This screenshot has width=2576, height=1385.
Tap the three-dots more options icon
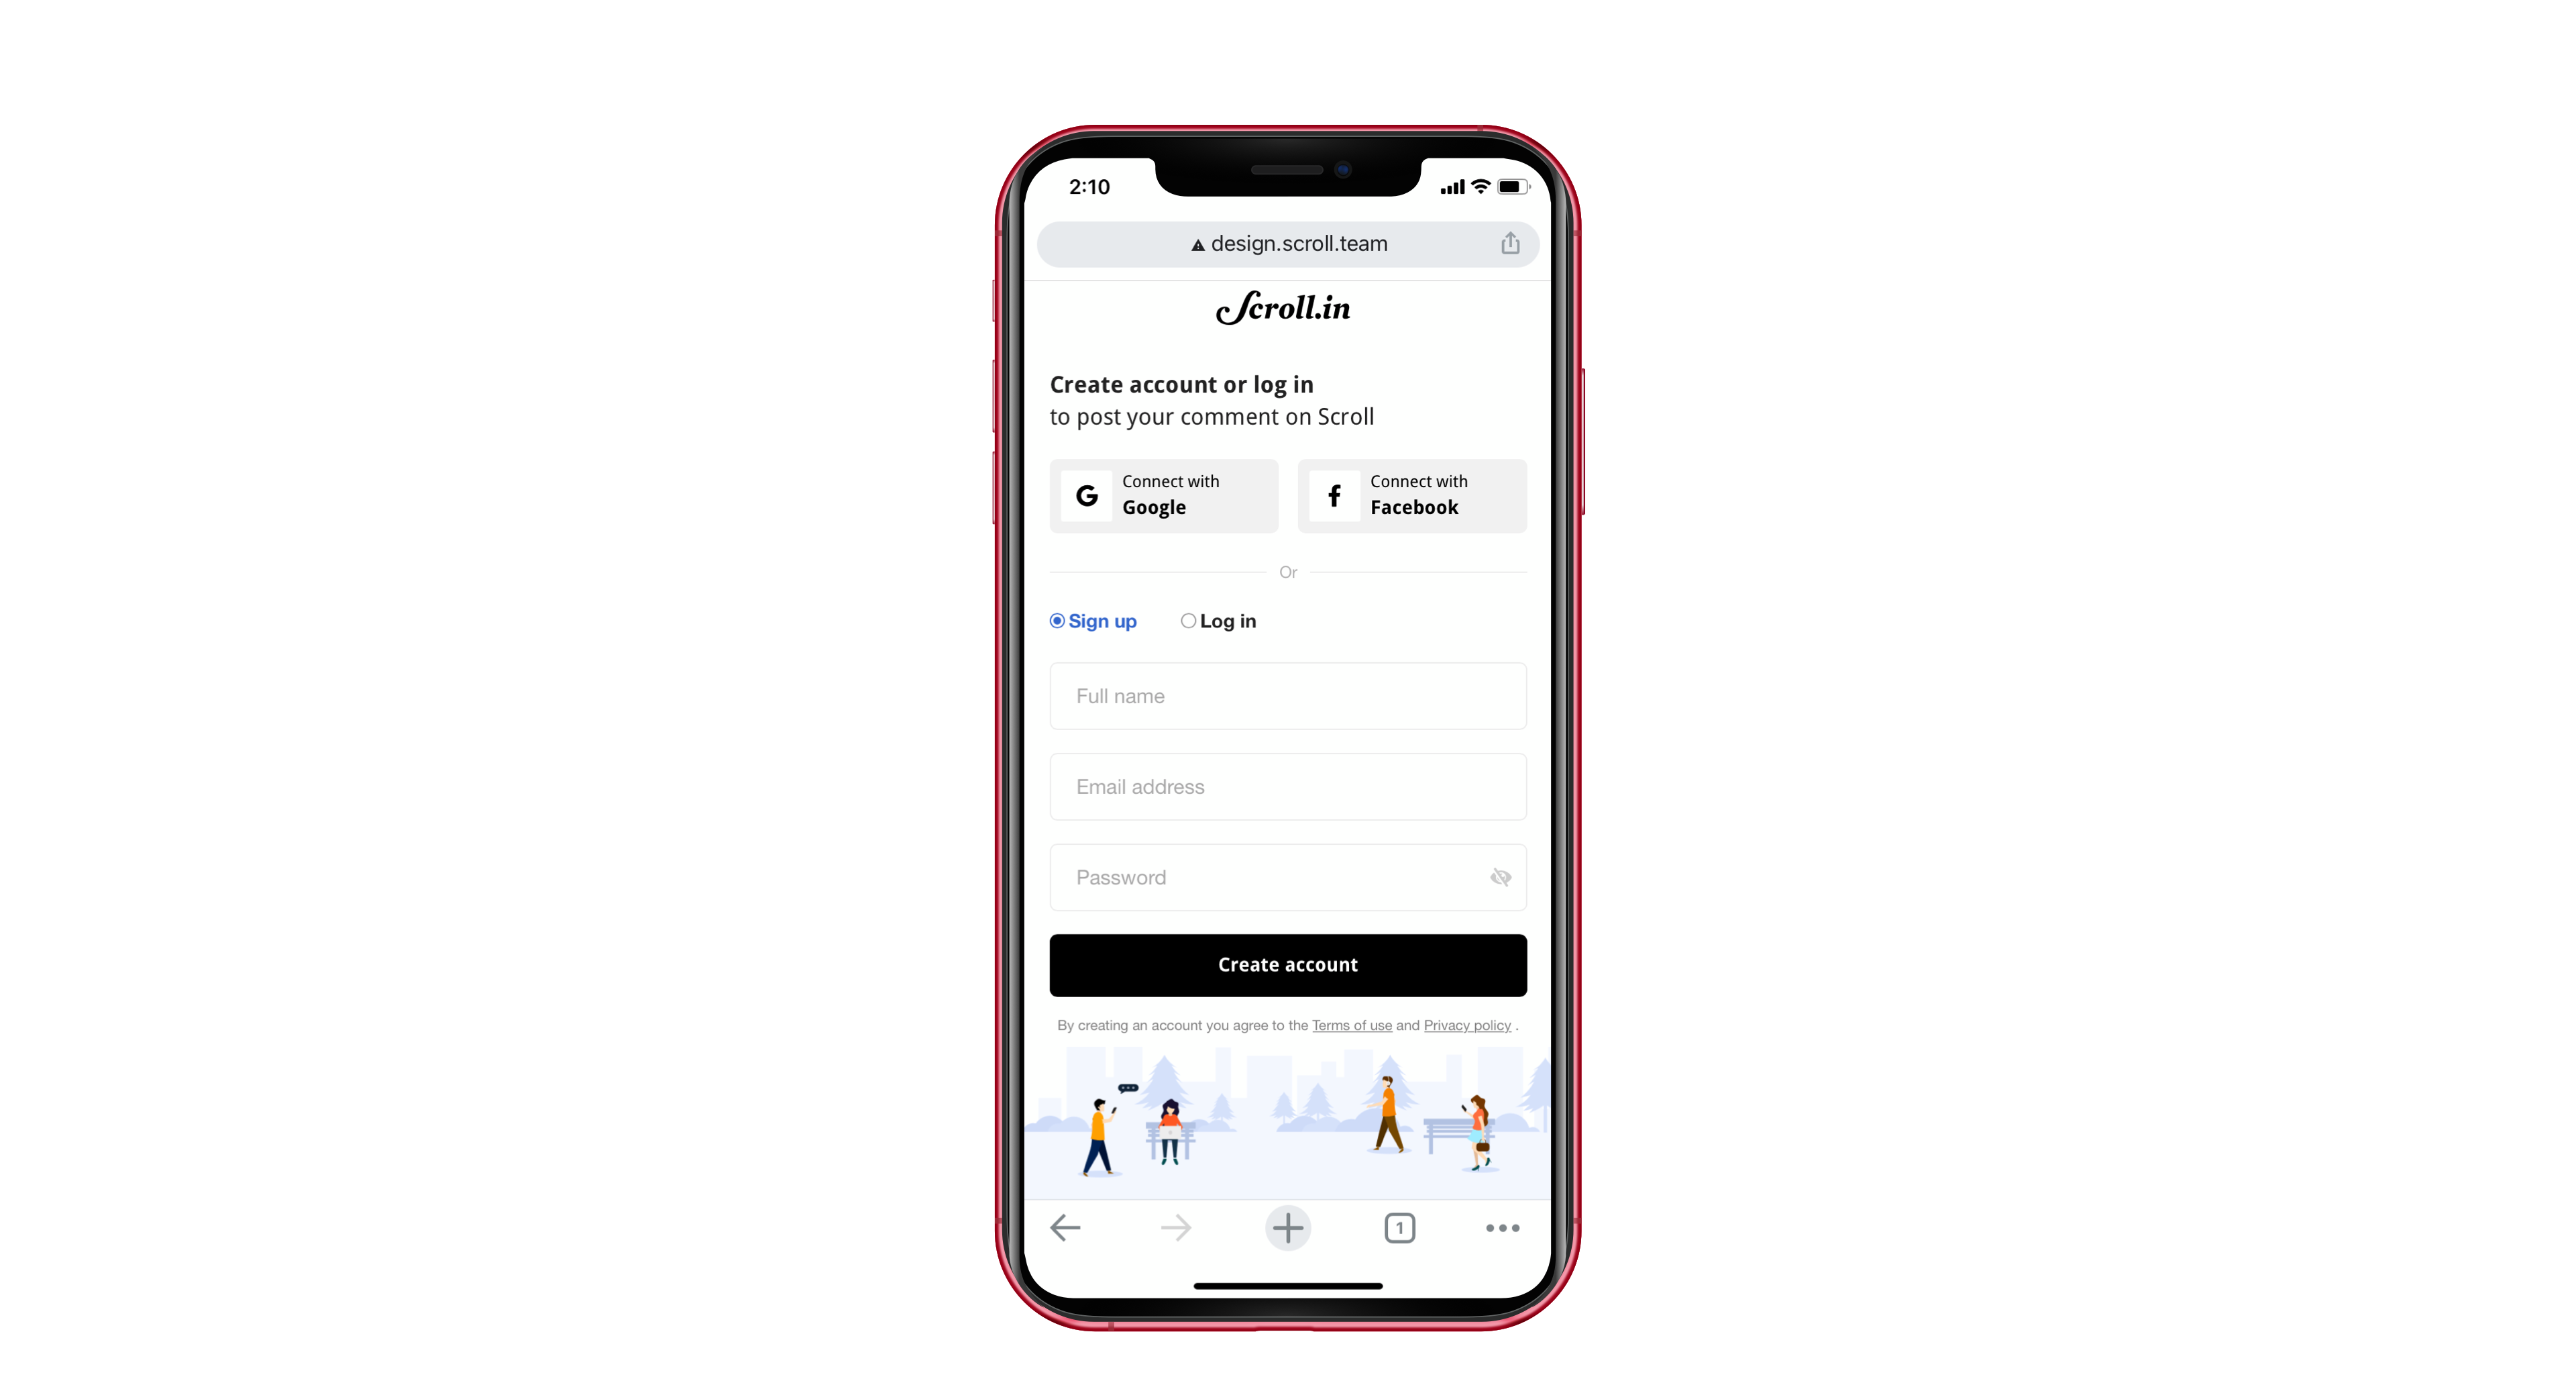click(1502, 1228)
